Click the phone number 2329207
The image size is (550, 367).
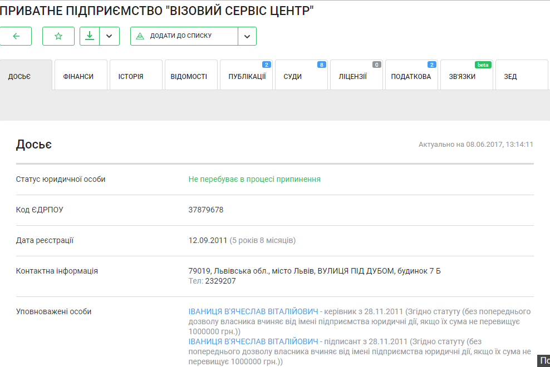coord(220,281)
